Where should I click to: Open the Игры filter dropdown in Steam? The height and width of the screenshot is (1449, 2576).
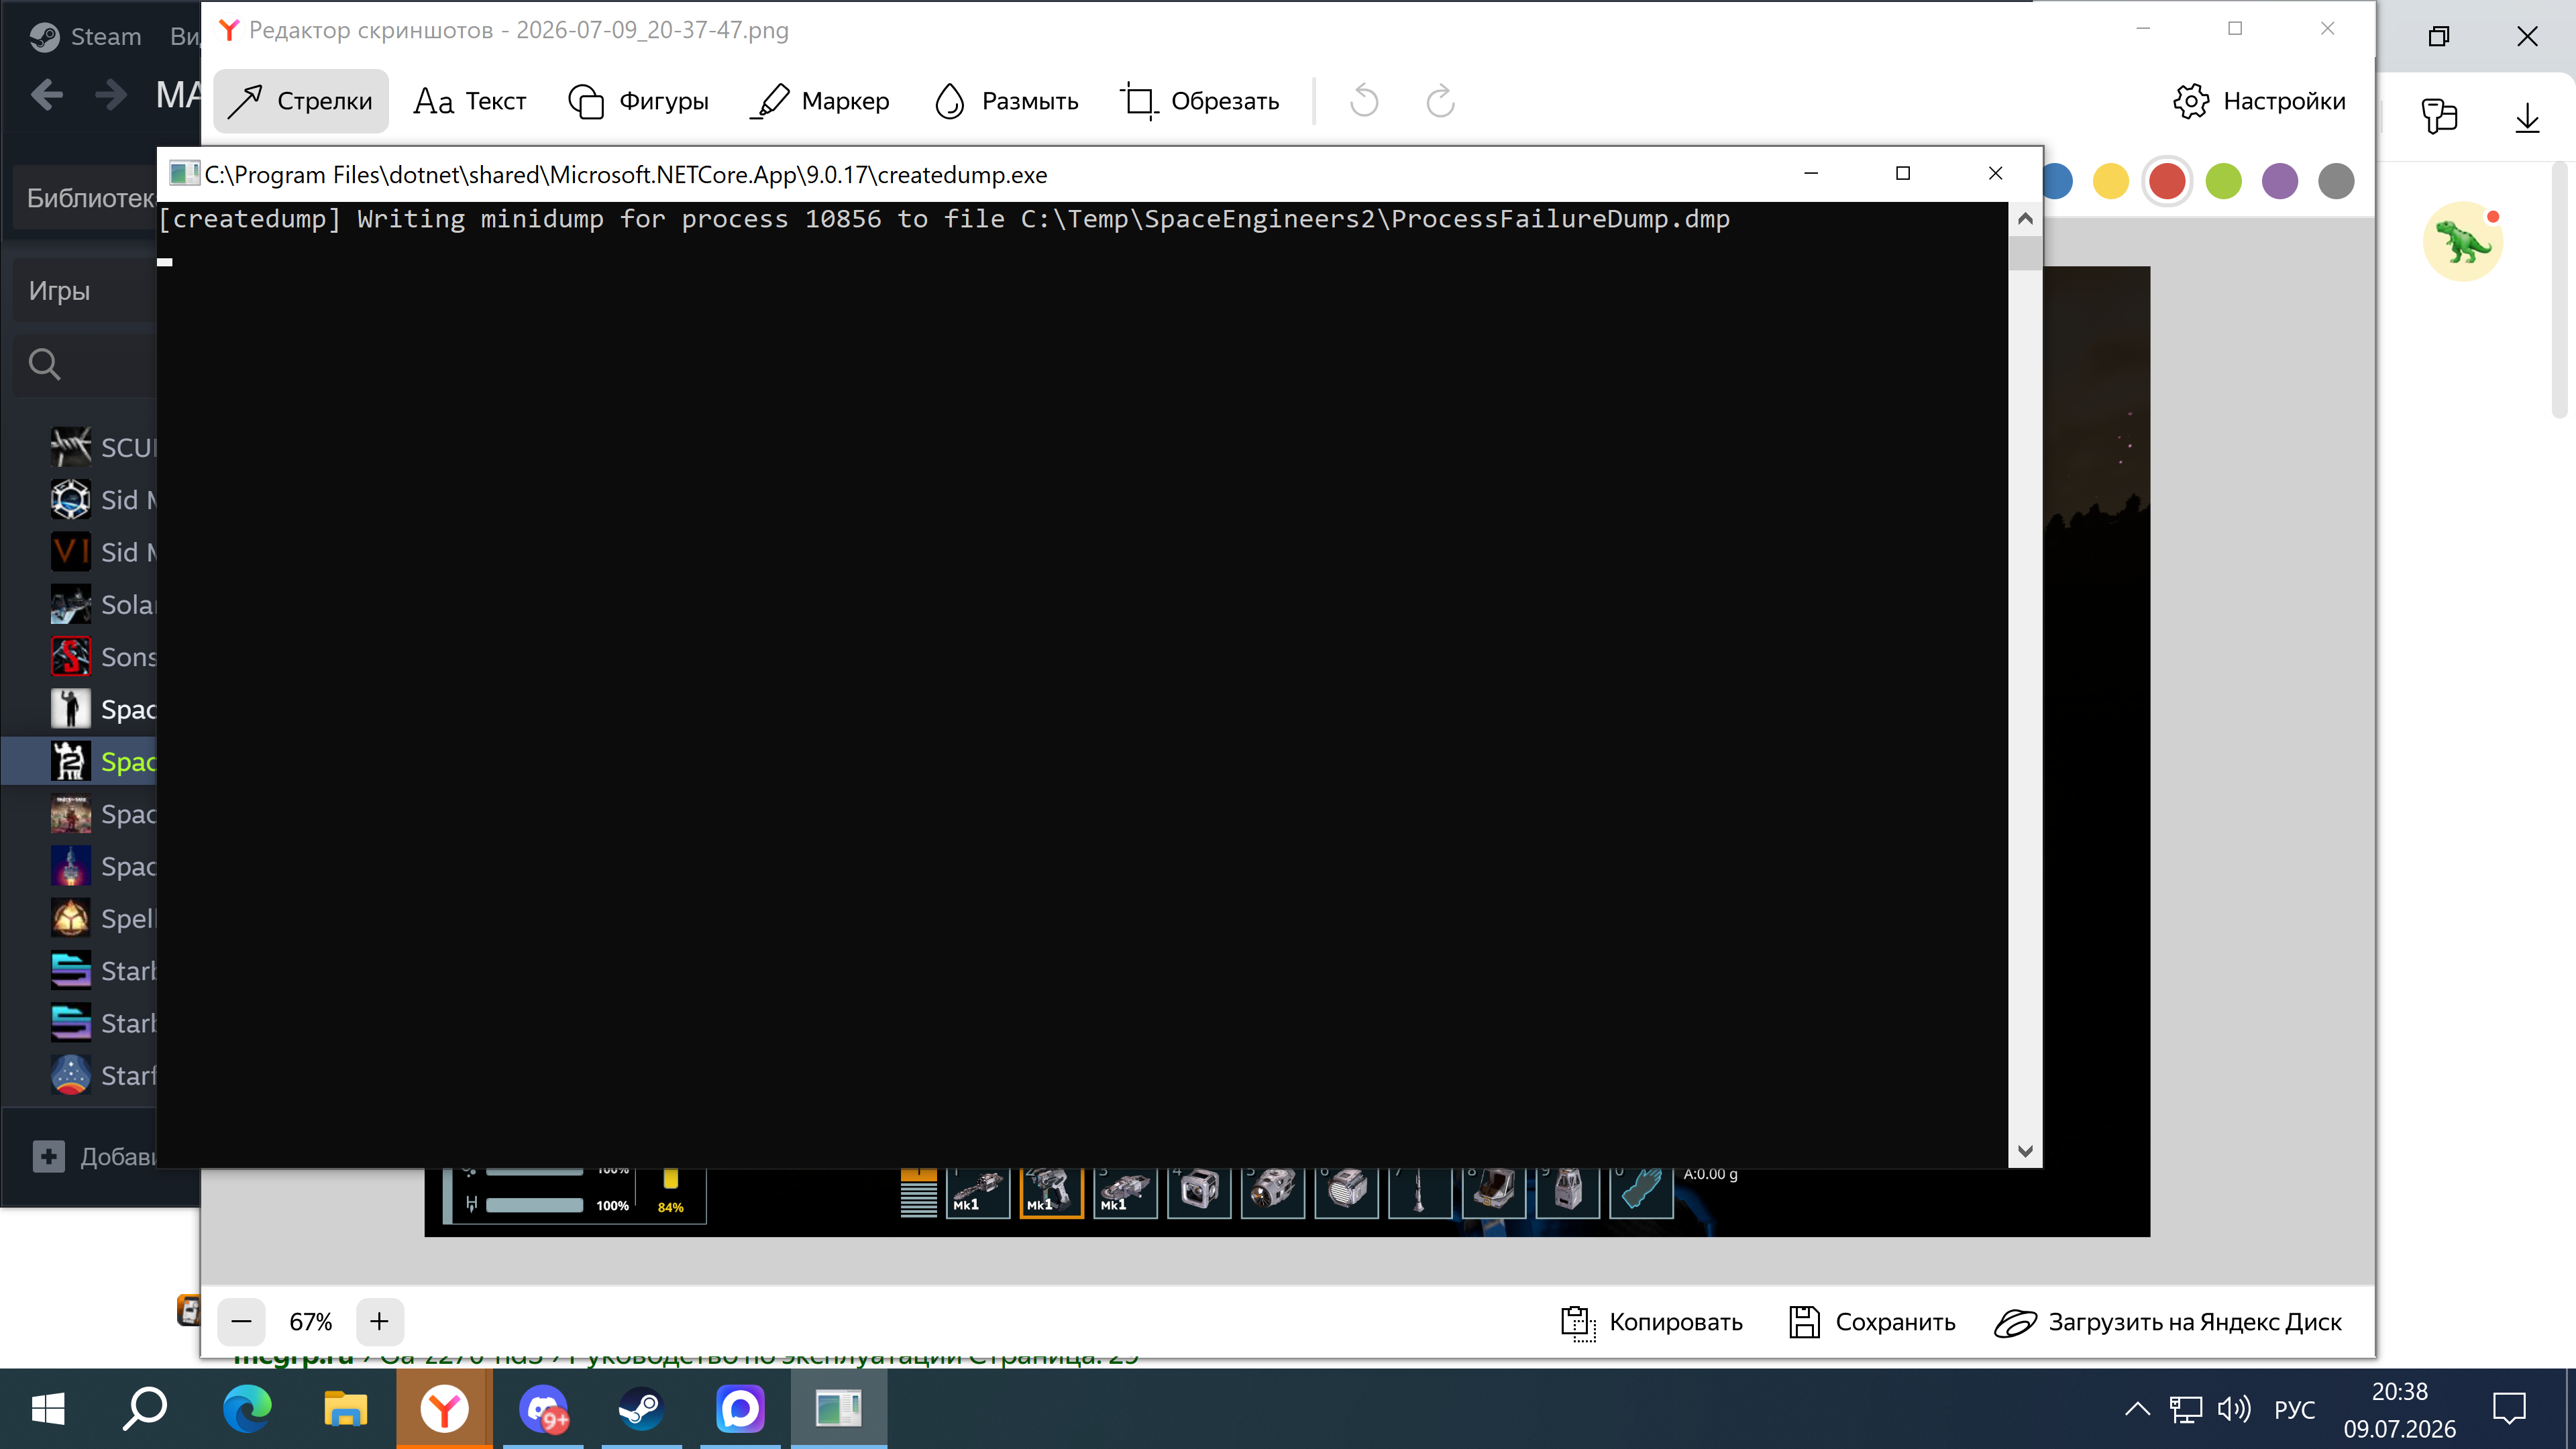click(86, 291)
